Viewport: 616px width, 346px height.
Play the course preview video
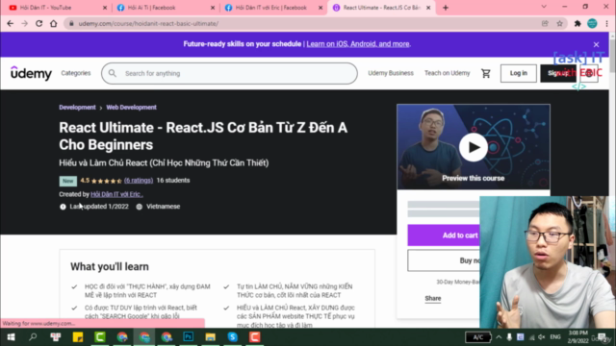(473, 147)
